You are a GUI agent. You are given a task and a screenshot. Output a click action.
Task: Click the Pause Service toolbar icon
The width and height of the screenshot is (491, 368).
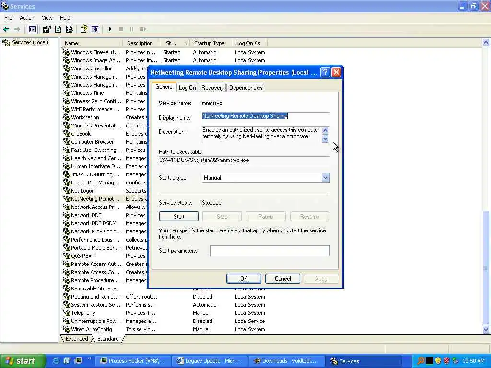tap(132, 29)
